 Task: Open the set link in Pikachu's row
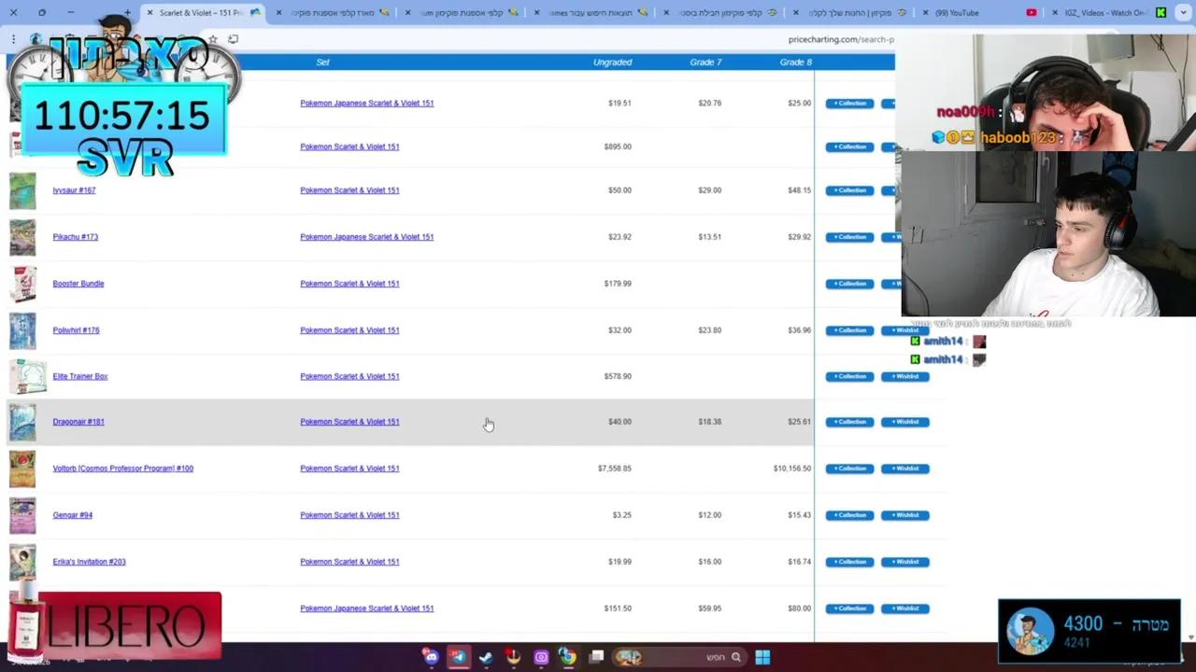(x=366, y=237)
